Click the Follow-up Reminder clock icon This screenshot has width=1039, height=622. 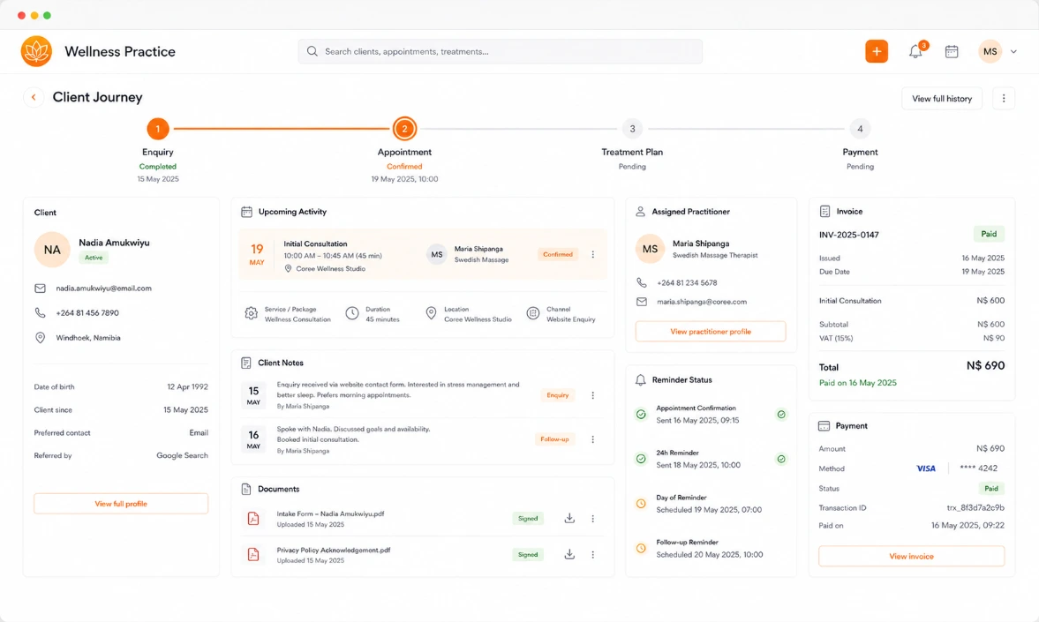coord(641,549)
